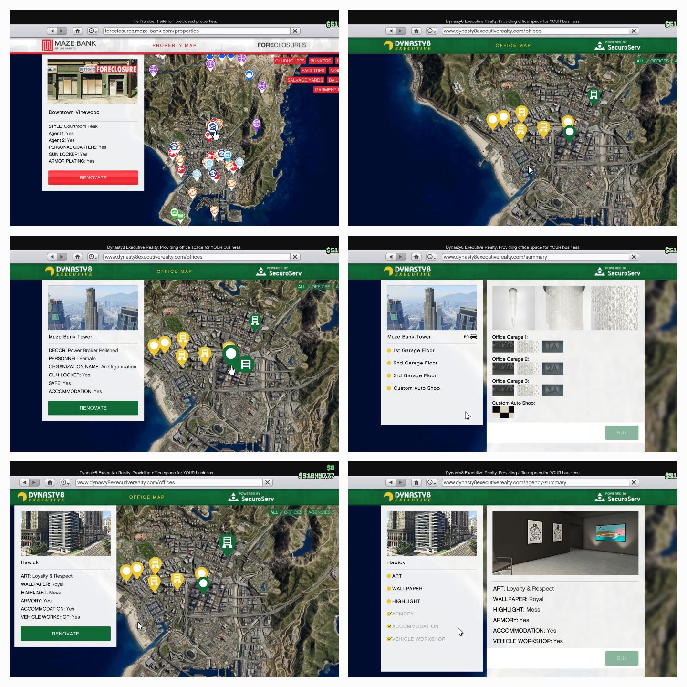Toggle ACCOMMODATION checkmark on agency-summary page
The image size is (687, 687).
(x=389, y=626)
